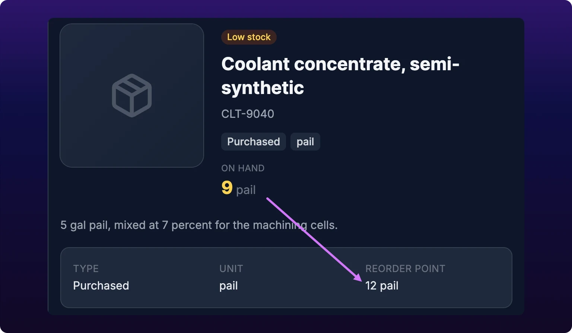The image size is (572, 333).
Task: Click the pail tag chip
Action: pos(305,142)
